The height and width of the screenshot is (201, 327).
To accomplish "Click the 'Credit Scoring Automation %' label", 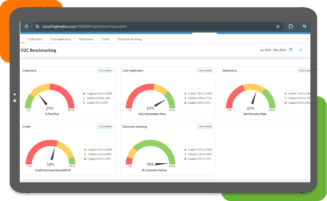I will [x=52, y=170].
